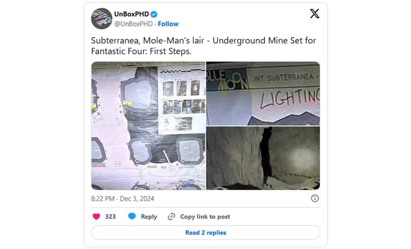Click the @UnBoxPHD handle
Screen dimensions: 411x249
click(134, 24)
